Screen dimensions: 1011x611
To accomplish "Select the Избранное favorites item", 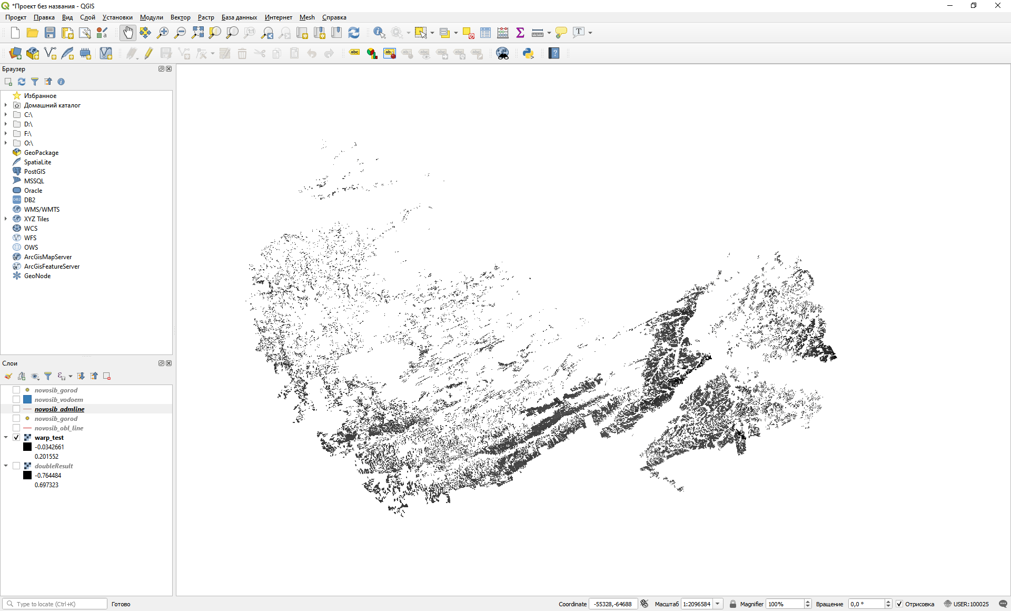I will [40, 96].
